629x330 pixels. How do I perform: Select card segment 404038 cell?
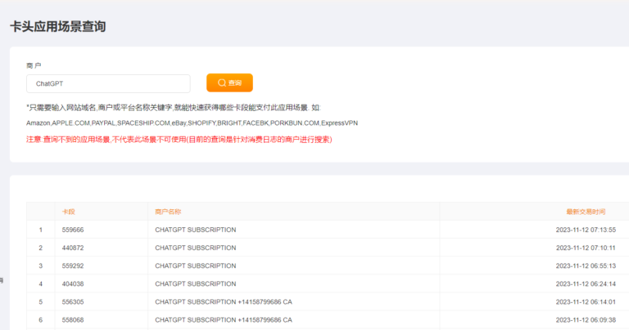pos(73,283)
